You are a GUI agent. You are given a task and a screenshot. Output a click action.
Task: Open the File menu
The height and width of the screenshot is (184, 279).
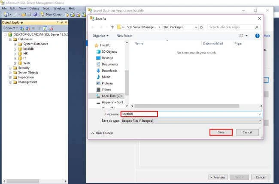tap(4, 8)
